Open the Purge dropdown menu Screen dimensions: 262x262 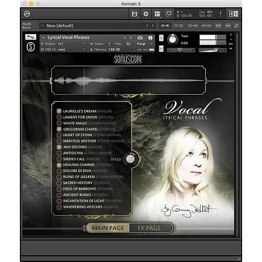[145, 44]
